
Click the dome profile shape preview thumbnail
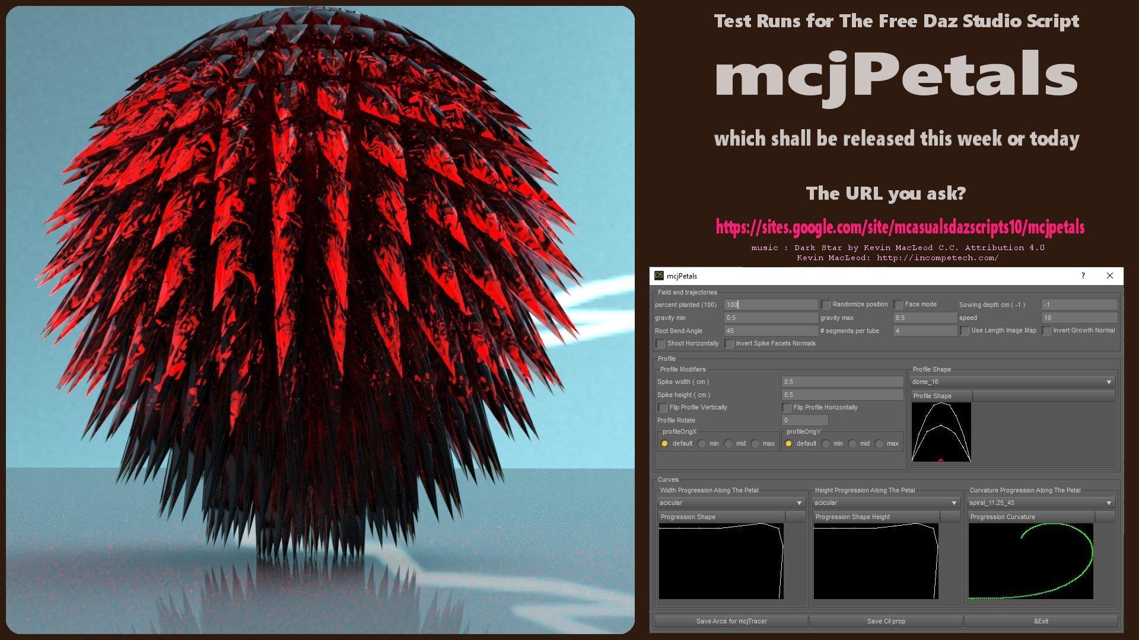coord(941,432)
